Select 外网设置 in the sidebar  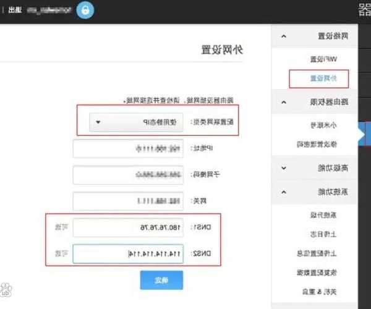click(319, 78)
